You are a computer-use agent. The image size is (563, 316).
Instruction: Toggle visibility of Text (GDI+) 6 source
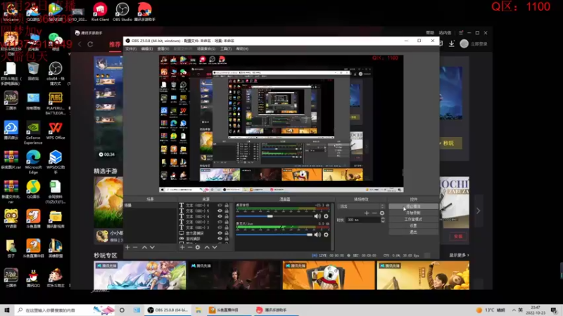220,205
